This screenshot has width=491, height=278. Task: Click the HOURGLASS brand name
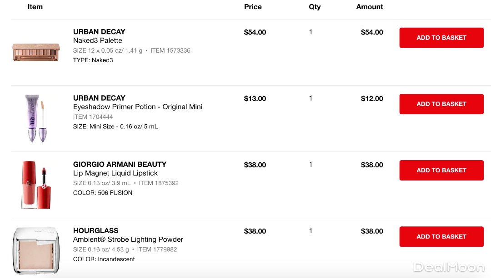tap(95, 230)
